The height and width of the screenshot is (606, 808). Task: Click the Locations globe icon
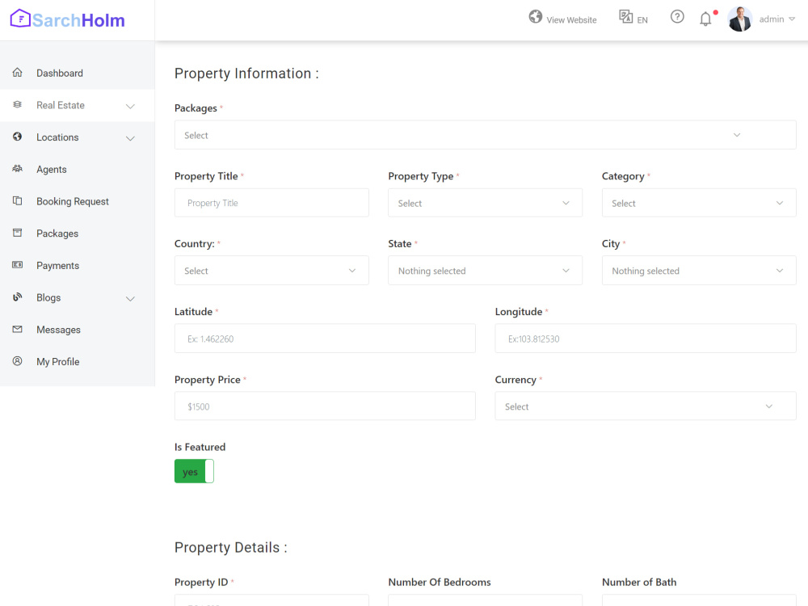[18, 137]
